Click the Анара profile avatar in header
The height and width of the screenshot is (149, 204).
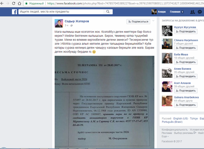154,12
